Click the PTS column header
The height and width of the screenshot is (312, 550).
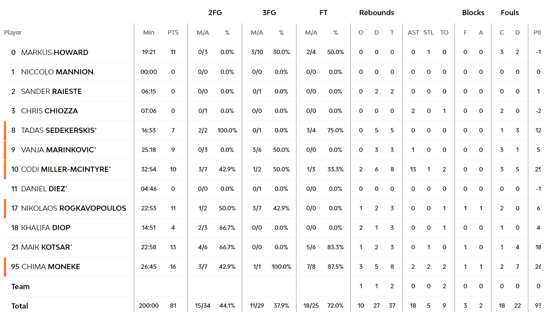pos(173,32)
